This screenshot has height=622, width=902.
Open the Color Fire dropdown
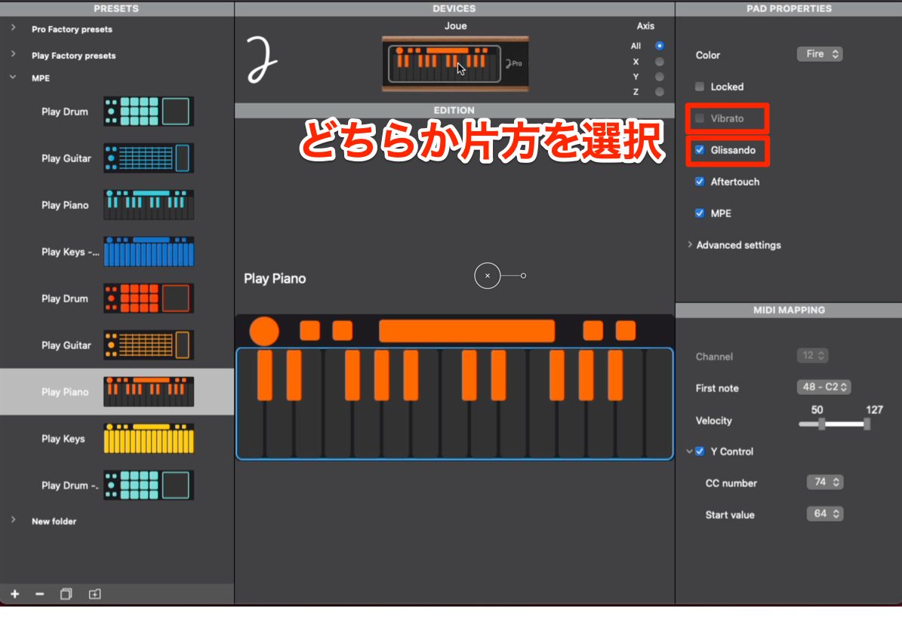tap(820, 54)
